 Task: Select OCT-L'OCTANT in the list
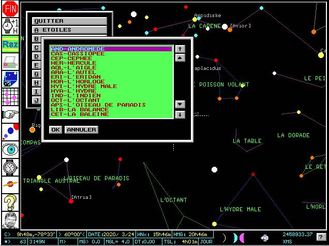click(x=111, y=100)
